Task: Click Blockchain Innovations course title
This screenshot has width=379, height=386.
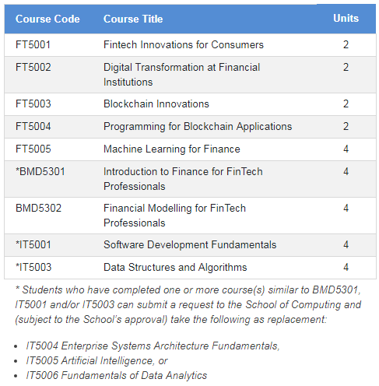Action: [156, 104]
